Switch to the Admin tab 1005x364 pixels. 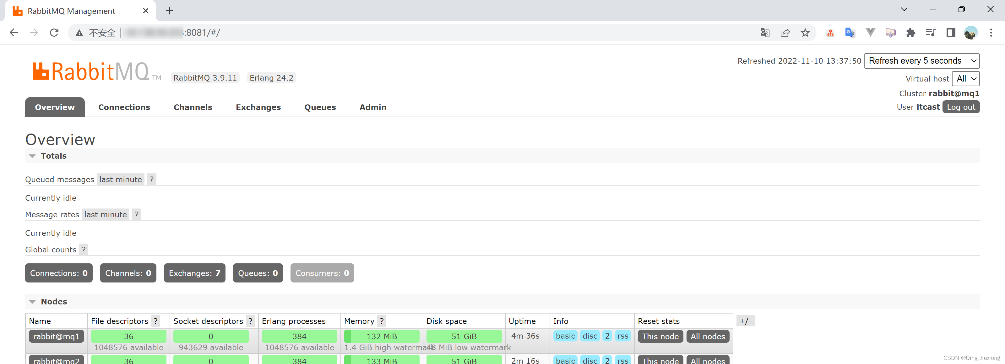click(x=372, y=107)
